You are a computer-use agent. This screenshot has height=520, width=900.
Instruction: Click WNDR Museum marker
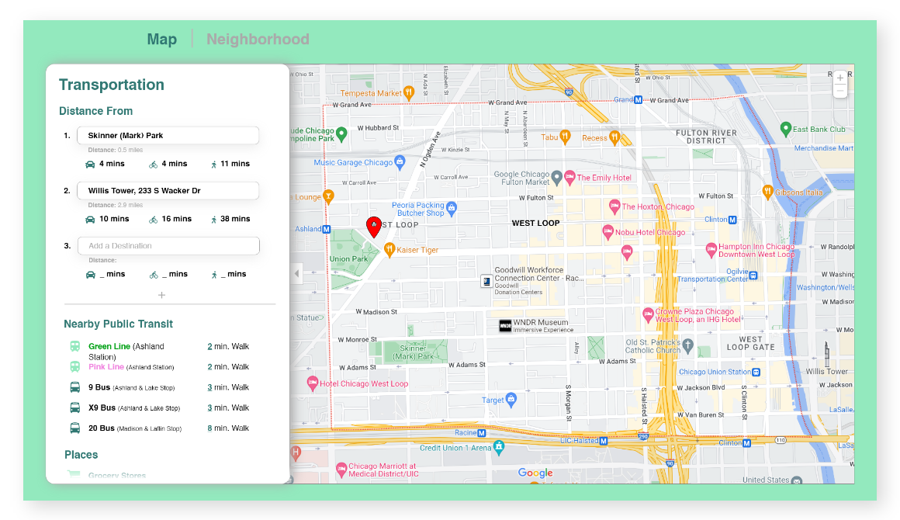click(505, 326)
